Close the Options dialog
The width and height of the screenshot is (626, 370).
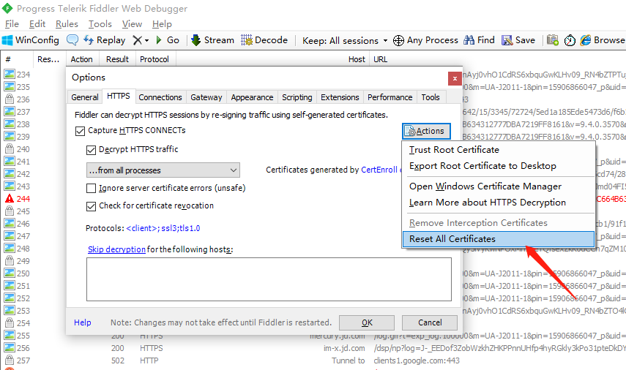pyautogui.click(x=455, y=78)
